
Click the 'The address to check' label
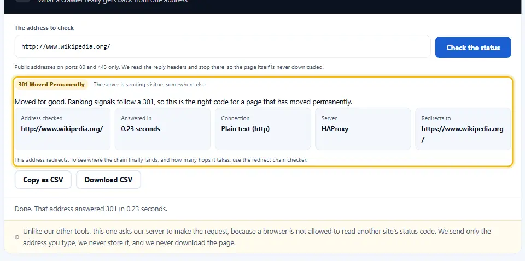coord(44,28)
